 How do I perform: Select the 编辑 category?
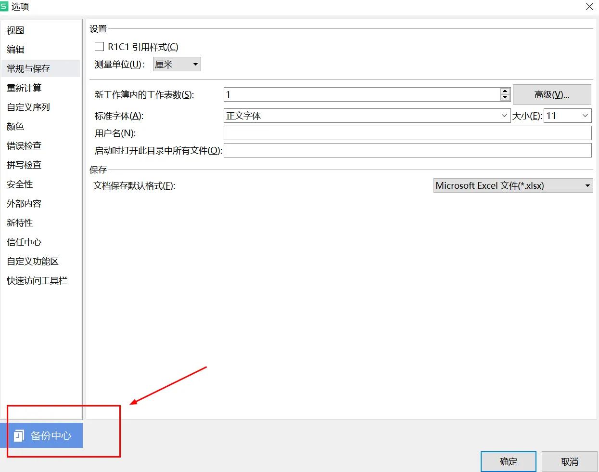[41, 49]
